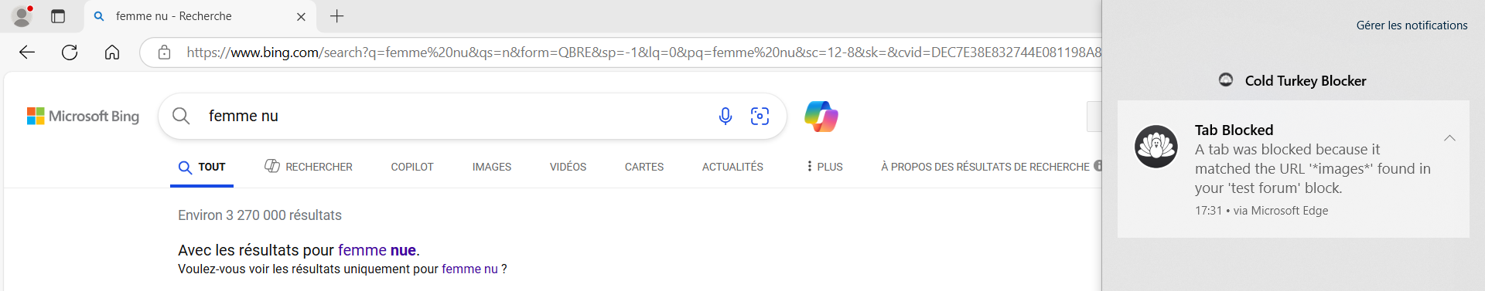Switch to the IMAGES tab
1485x291 pixels.
click(x=492, y=167)
